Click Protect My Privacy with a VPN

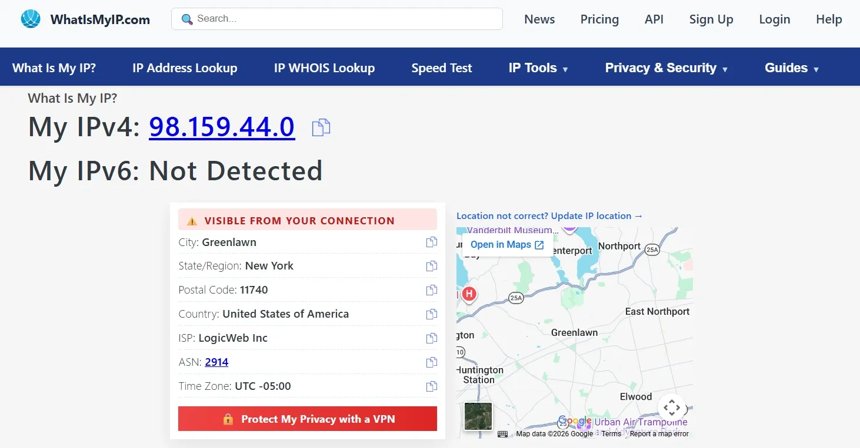[308, 419]
